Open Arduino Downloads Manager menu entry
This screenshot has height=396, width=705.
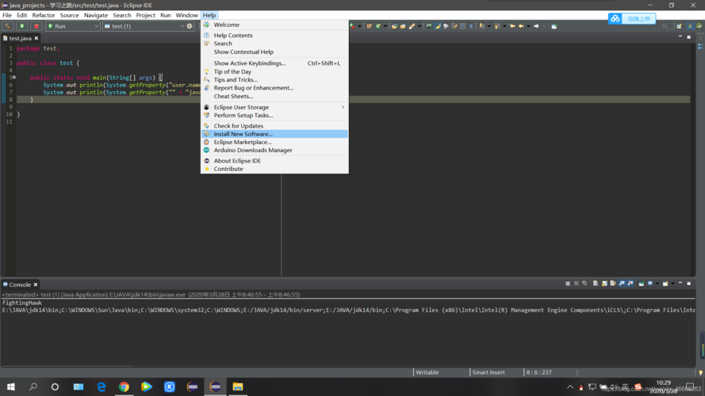pyautogui.click(x=274, y=150)
